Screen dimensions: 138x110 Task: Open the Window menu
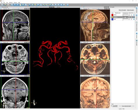(15, 2)
